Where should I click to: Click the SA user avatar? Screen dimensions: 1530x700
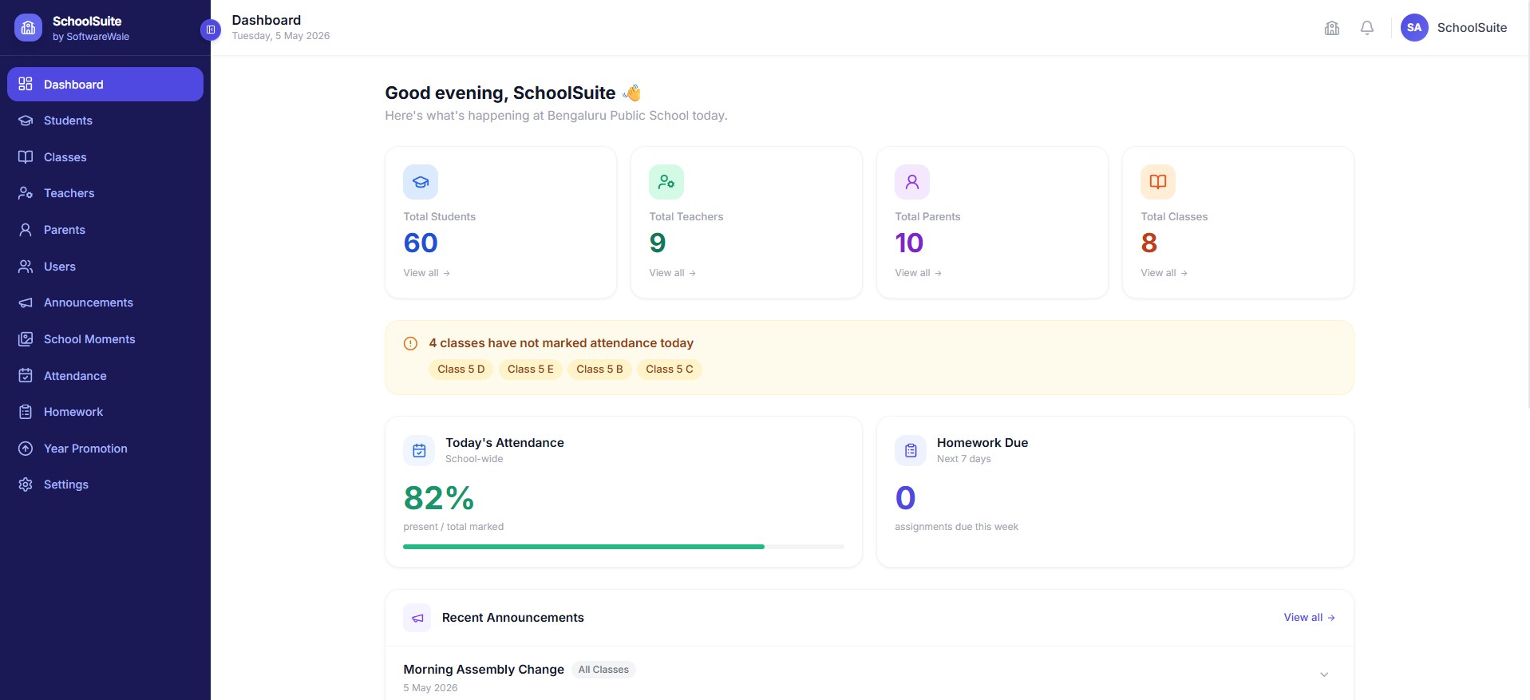click(1414, 27)
